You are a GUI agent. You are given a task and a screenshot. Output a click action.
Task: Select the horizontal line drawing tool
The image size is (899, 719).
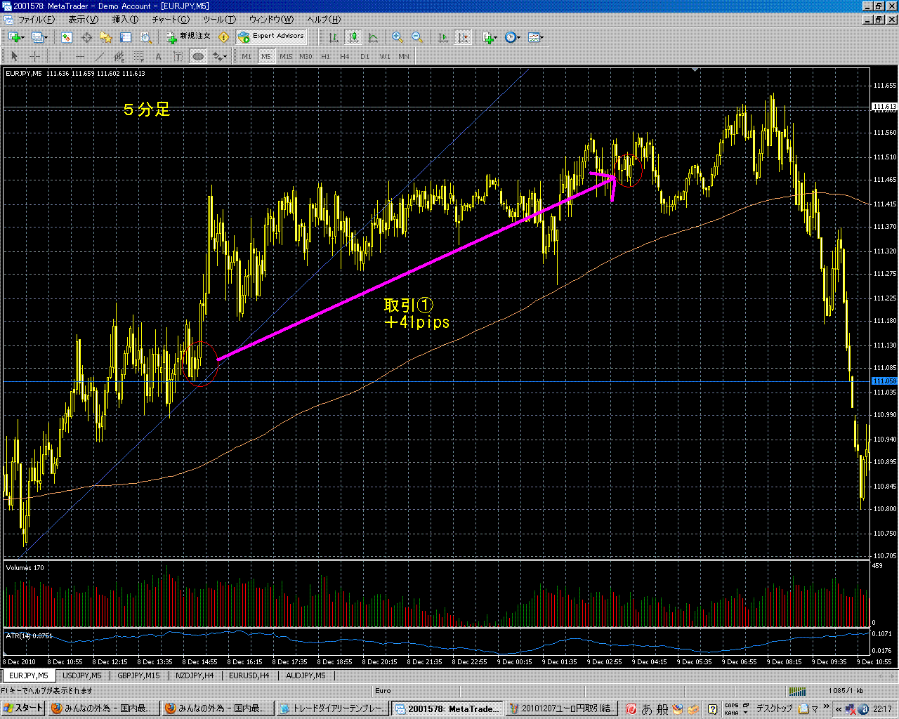[x=79, y=56]
